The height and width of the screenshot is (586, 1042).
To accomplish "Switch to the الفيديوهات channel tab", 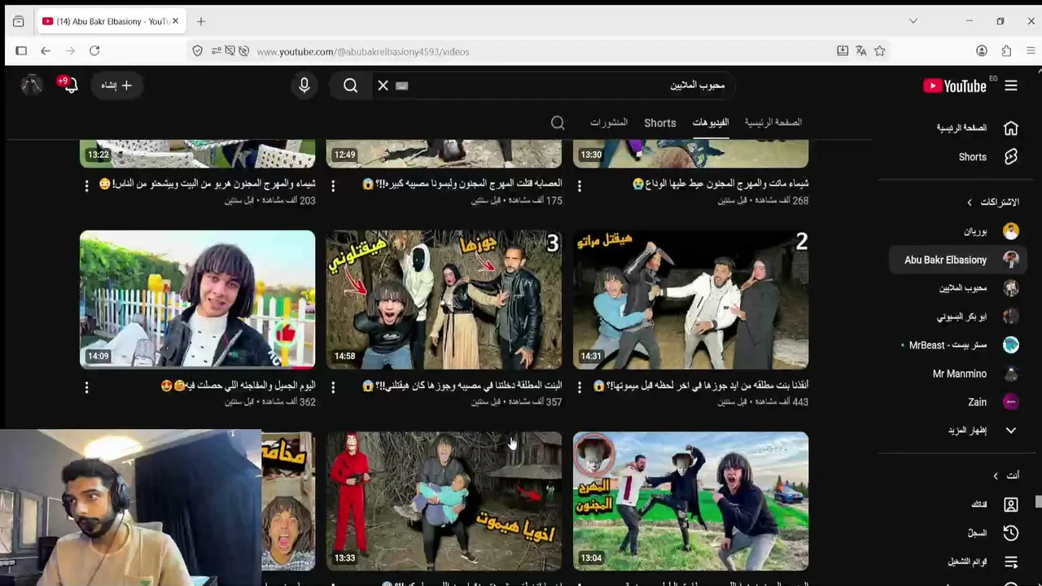I will [711, 123].
